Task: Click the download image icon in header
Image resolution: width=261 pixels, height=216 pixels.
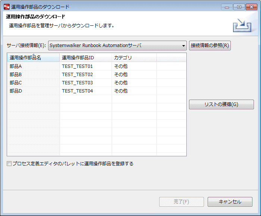Action: click(x=242, y=25)
